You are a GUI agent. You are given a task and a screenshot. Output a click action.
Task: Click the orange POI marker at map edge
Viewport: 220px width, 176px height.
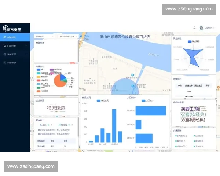pyautogui.click(x=218, y=87)
